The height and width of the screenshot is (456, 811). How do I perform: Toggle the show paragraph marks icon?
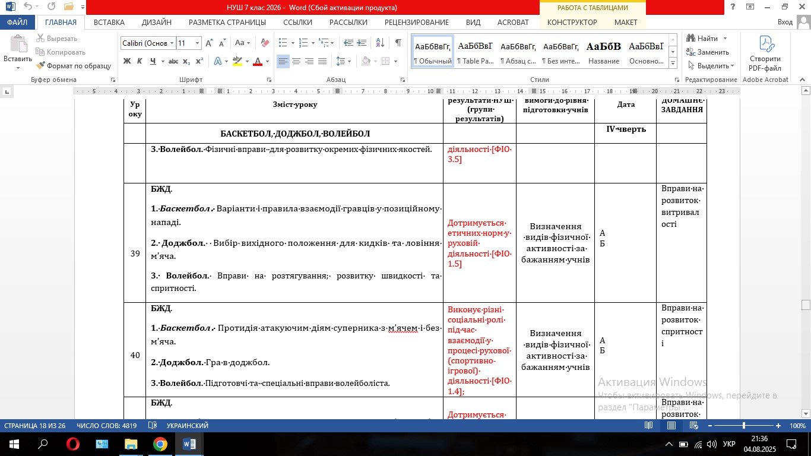pyautogui.click(x=398, y=43)
